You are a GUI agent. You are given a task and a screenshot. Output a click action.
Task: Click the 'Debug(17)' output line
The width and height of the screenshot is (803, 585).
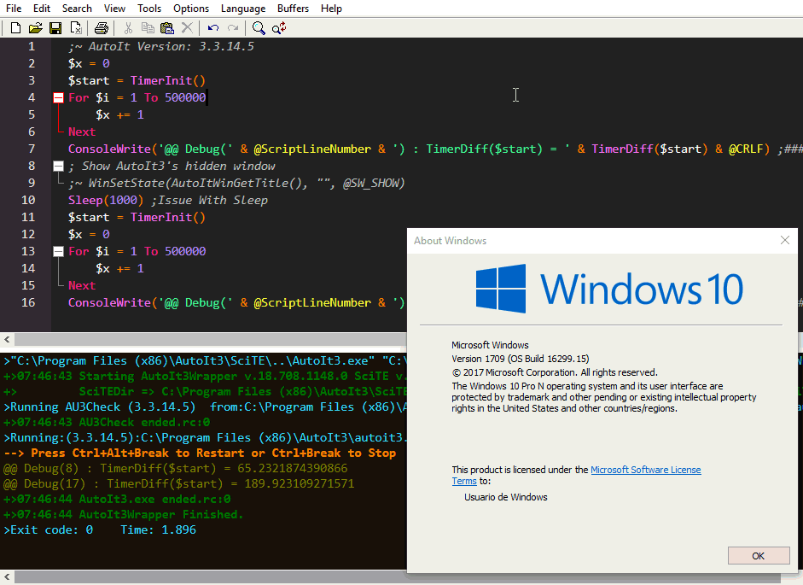178,483
